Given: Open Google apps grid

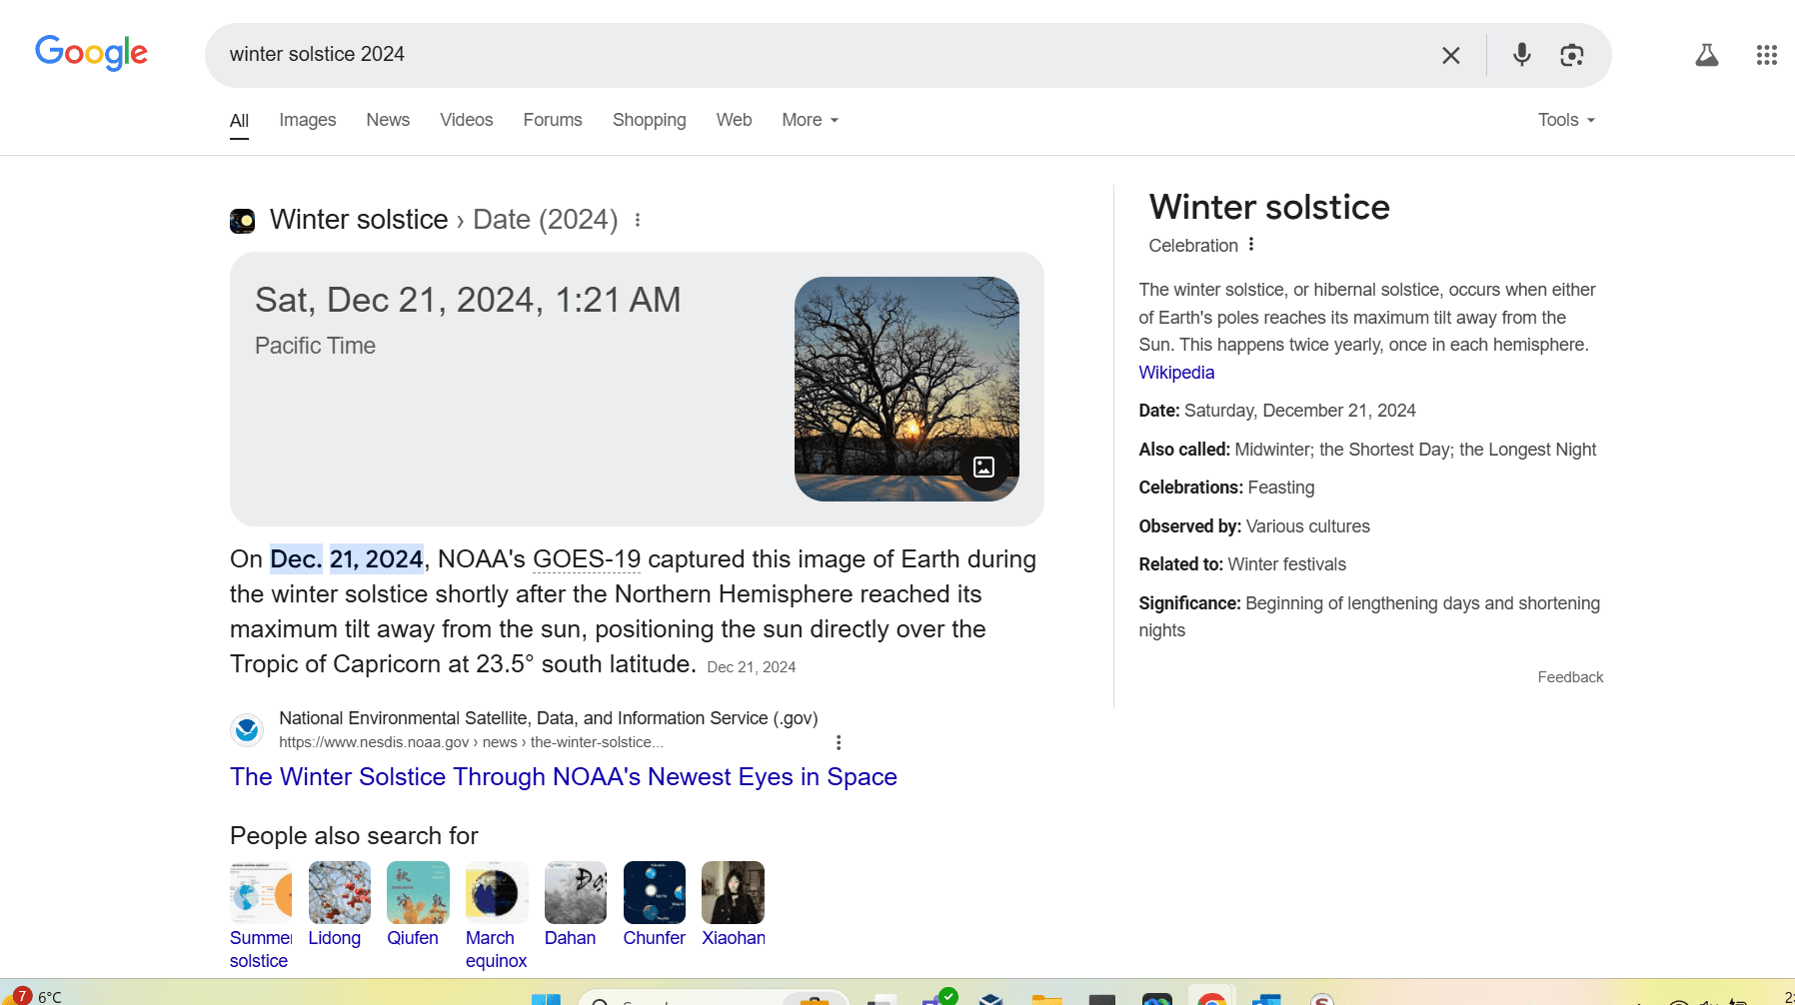Looking at the screenshot, I should click(x=1766, y=55).
